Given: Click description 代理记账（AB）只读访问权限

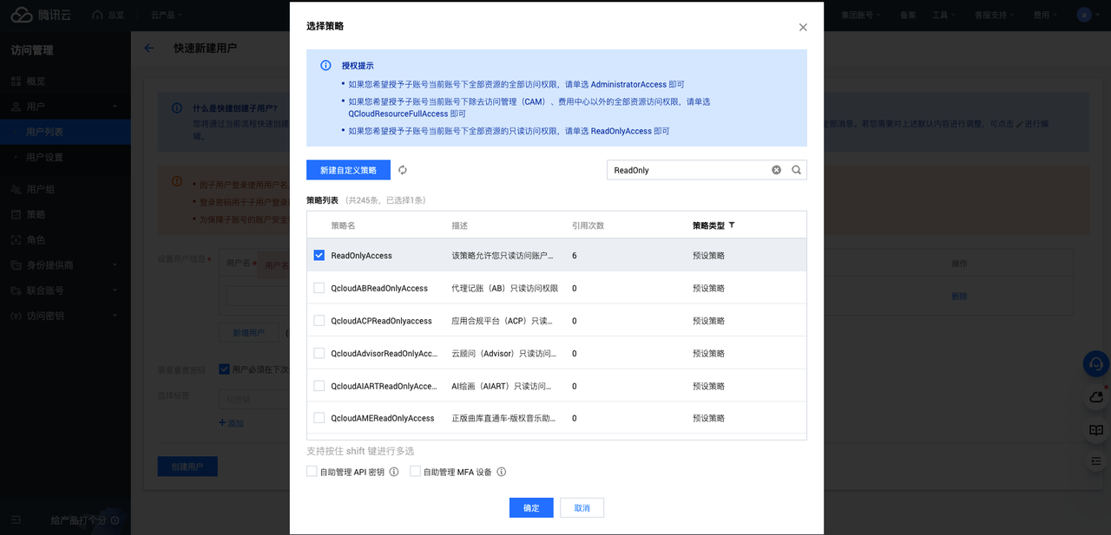Looking at the screenshot, I should coord(504,288).
